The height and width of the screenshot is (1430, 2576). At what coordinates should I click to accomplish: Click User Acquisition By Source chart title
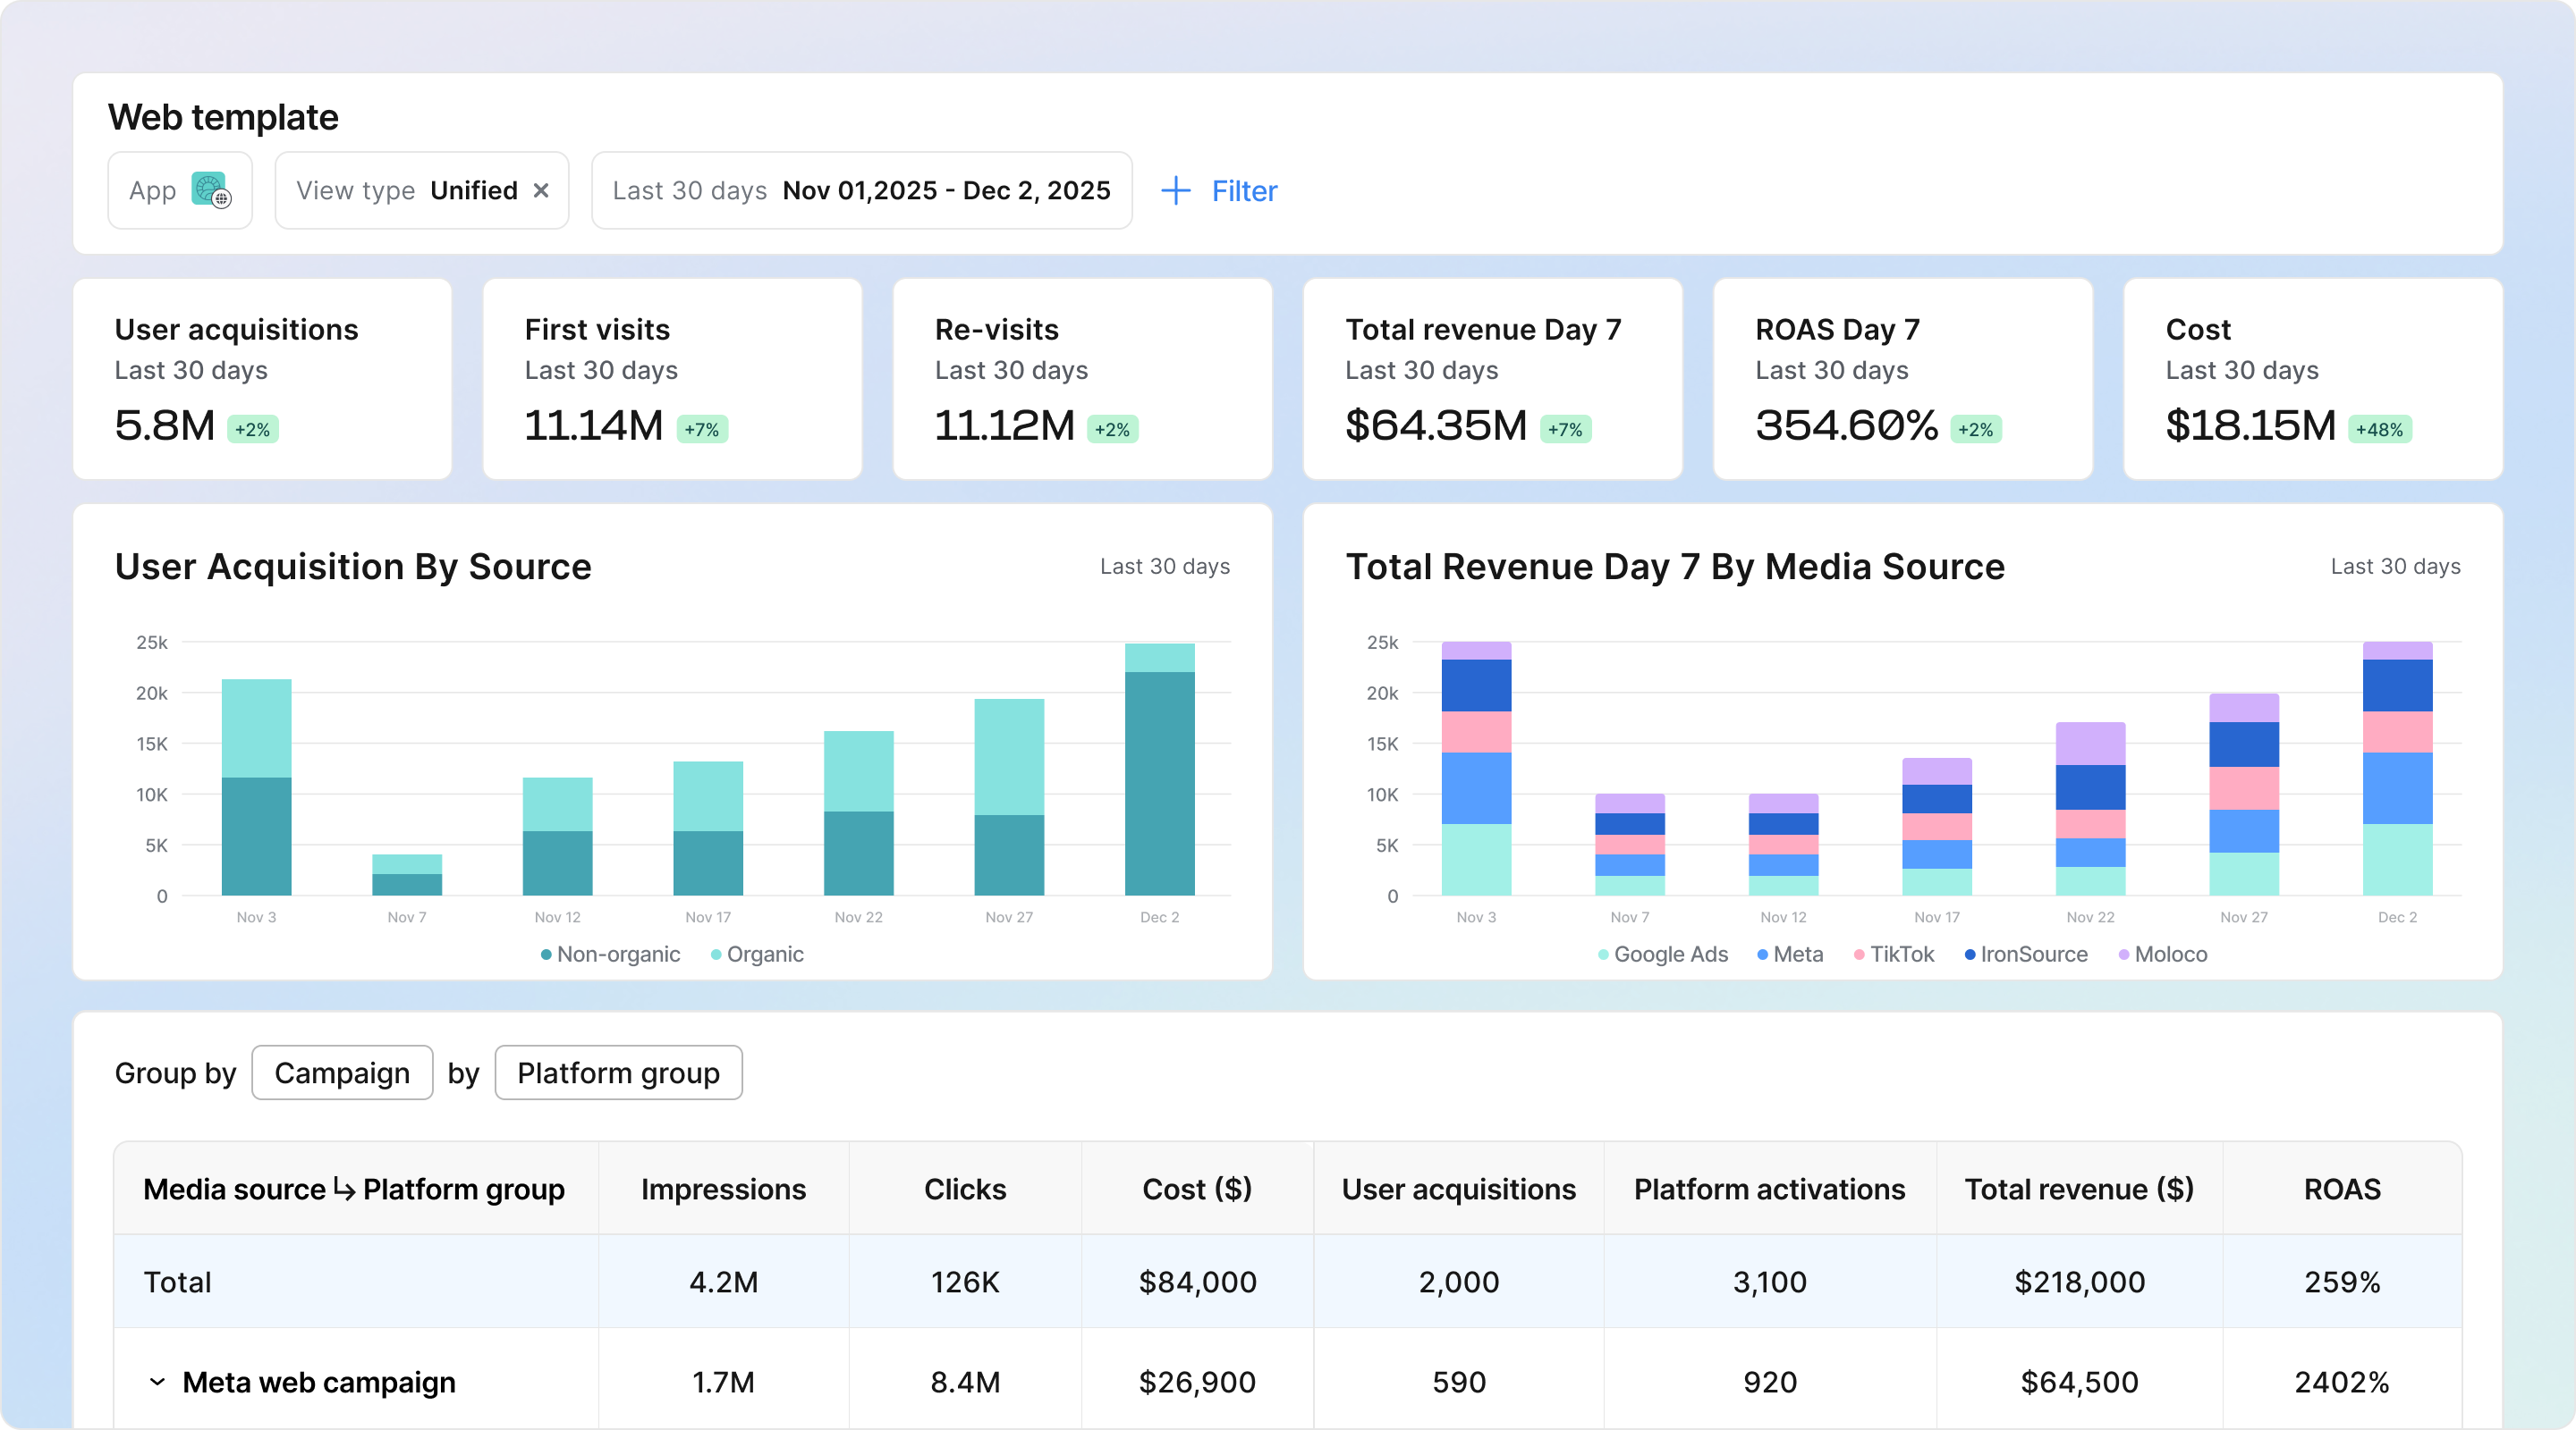[353, 567]
